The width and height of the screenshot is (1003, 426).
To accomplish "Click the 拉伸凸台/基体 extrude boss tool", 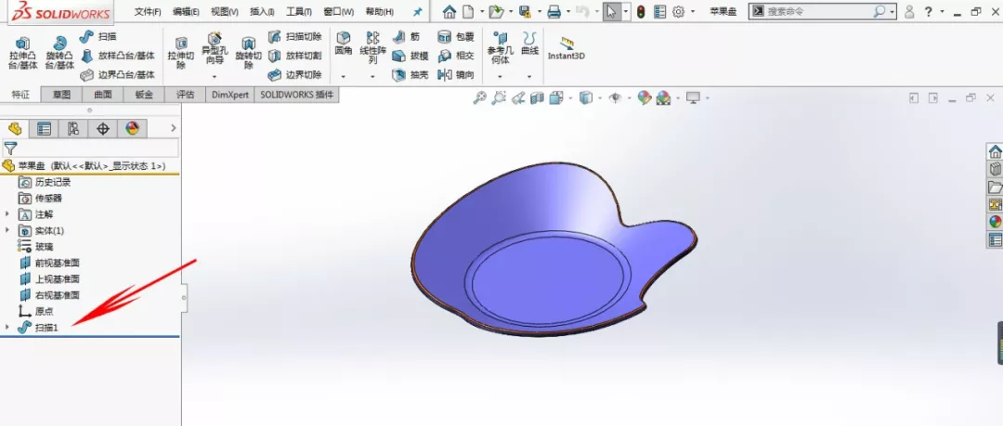I will (x=22, y=54).
